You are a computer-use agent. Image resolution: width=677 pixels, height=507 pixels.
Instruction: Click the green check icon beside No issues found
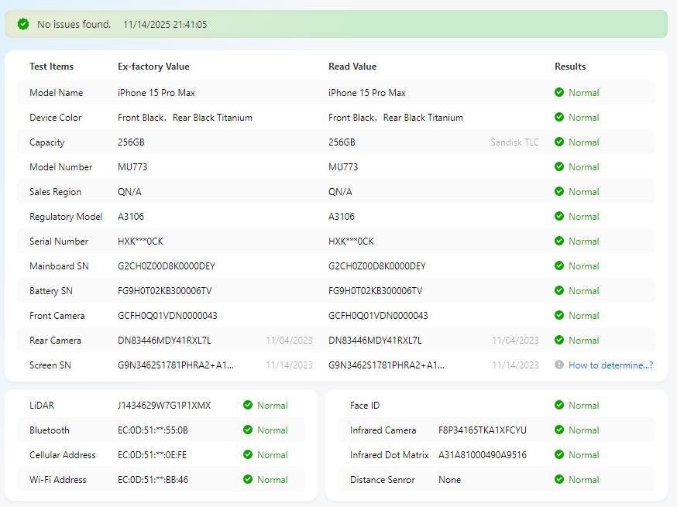pyautogui.click(x=23, y=25)
